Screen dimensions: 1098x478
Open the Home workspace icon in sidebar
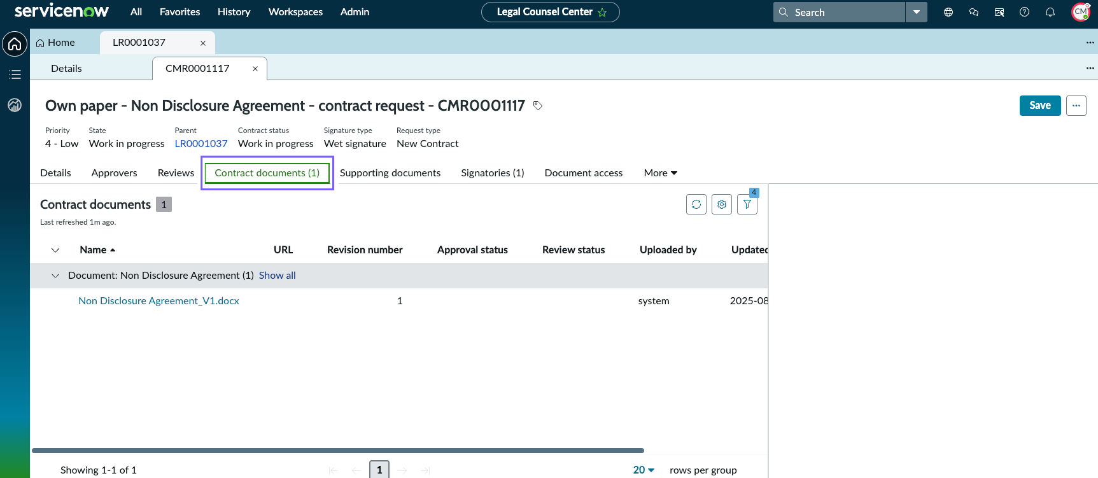(15, 44)
